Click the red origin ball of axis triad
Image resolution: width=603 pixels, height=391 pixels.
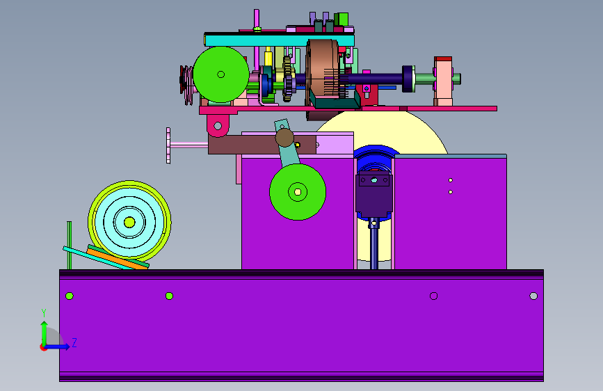(43, 347)
